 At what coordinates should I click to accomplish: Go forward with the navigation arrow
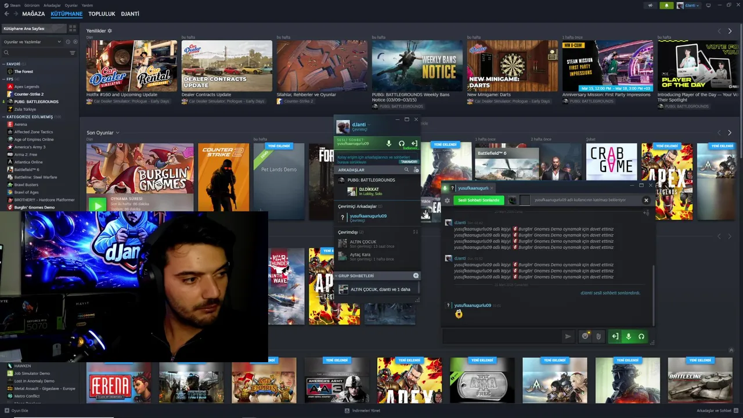click(x=15, y=13)
